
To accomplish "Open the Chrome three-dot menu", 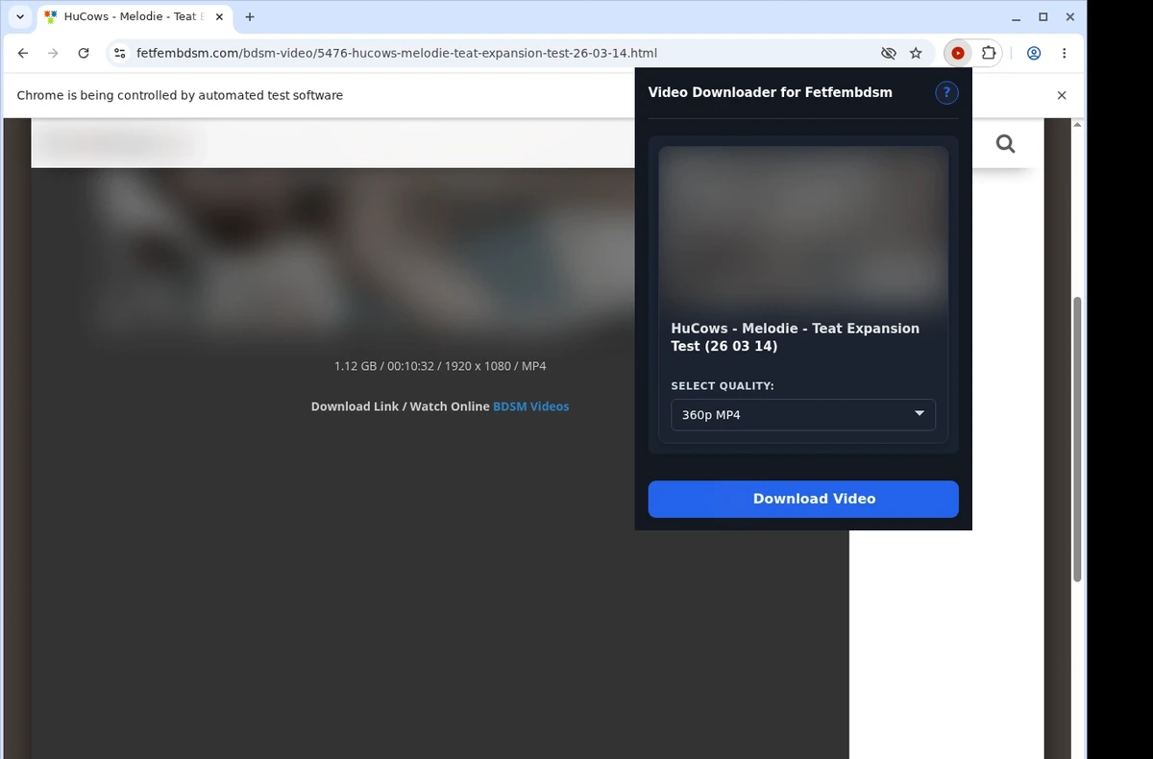I will coord(1064,54).
